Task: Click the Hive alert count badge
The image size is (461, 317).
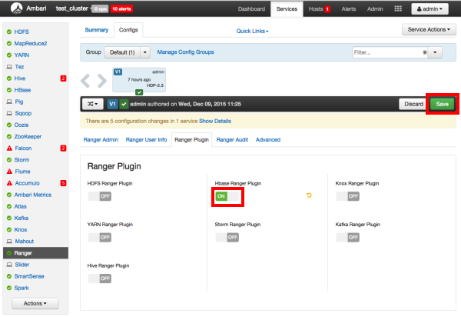Action: coord(63,78)
